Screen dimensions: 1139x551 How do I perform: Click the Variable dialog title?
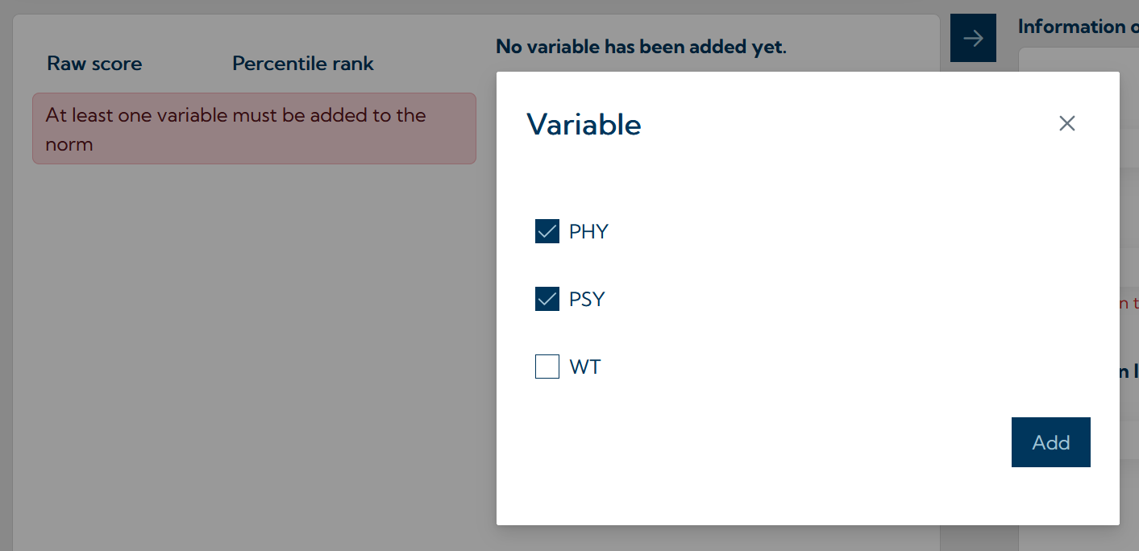584,124
